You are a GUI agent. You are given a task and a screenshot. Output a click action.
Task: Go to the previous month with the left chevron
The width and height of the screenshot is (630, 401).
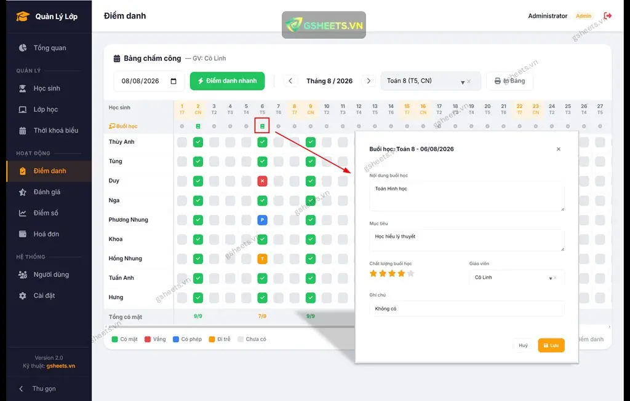(x=290, y=81)
